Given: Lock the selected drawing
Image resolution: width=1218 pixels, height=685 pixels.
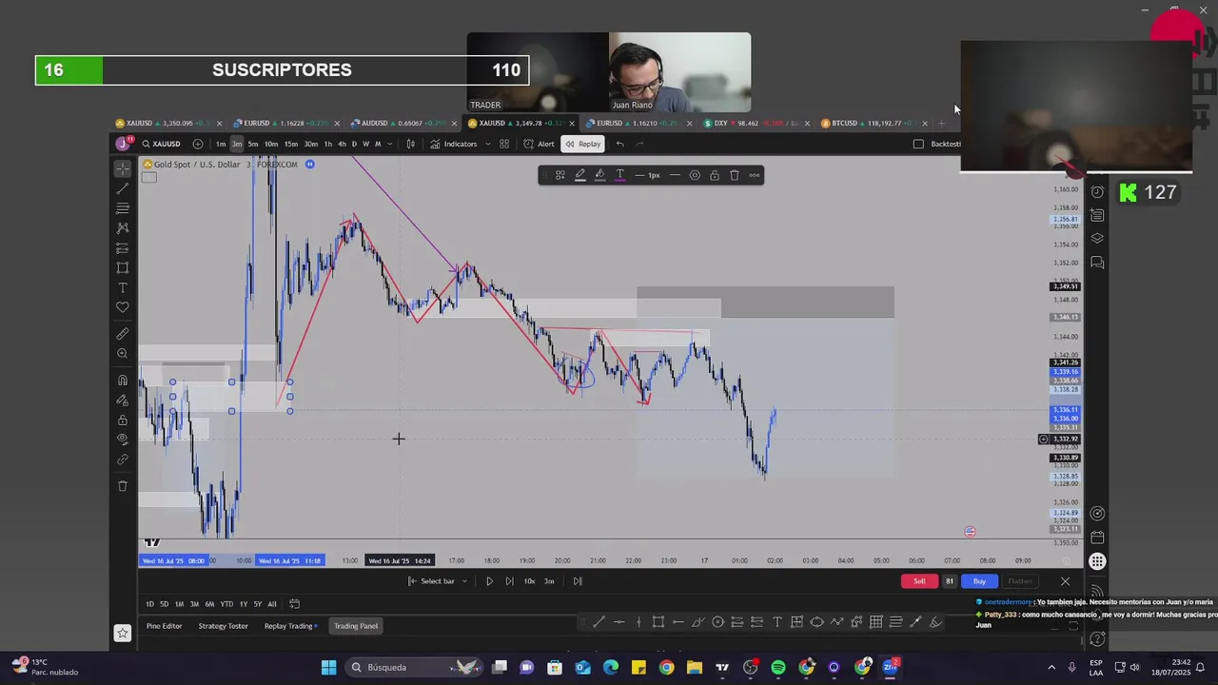Looking at the screenshot, I should (x=715, y=175).
